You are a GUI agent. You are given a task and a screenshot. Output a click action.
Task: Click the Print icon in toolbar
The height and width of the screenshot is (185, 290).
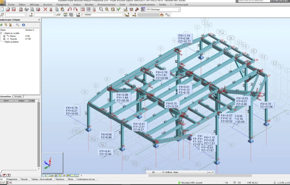(x=21, y=10)
